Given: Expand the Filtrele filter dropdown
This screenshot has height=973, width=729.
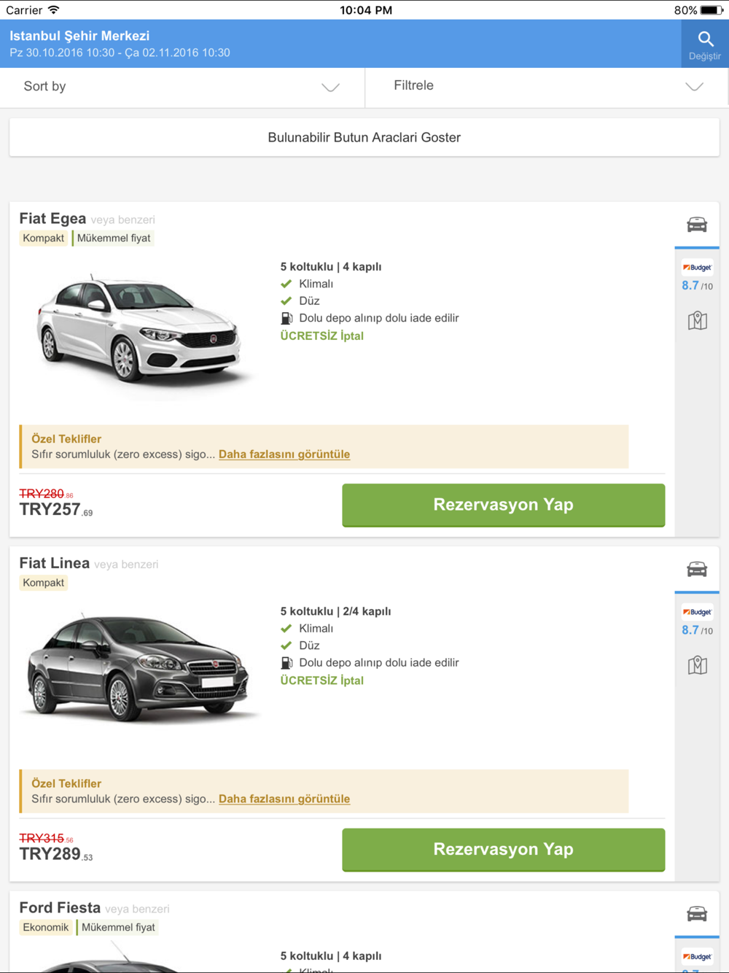Looking at the screenshot, I should pyautogui.click(x=546, y=87).
